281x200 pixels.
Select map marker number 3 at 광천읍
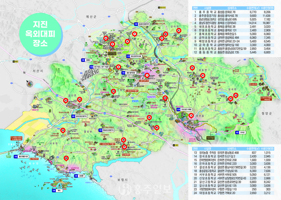click(191, 115)
